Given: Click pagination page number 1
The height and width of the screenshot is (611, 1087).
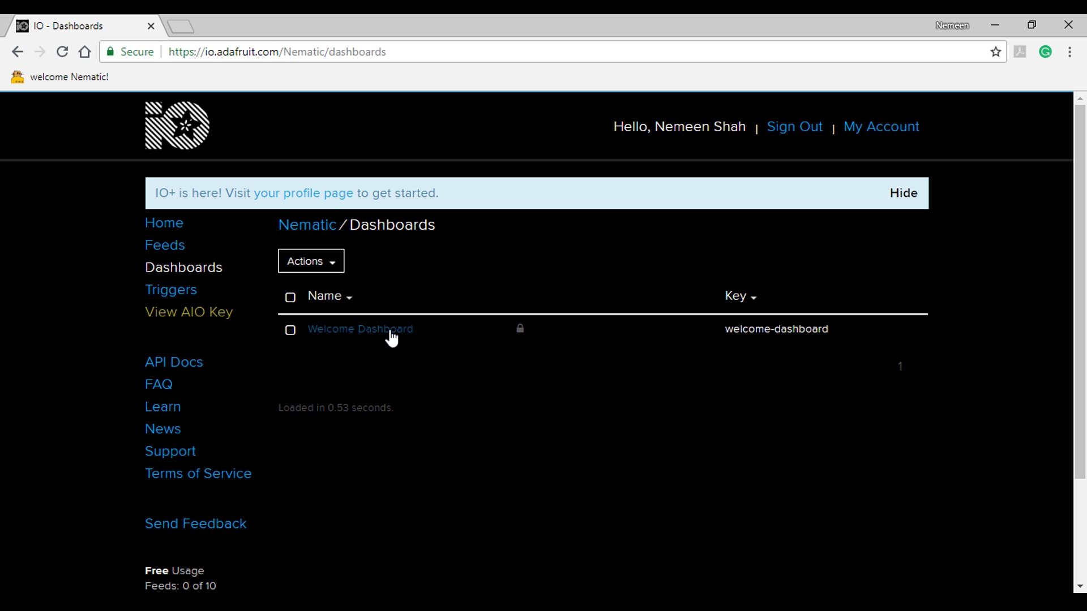Looking at the screenshot, I should 900,367.
